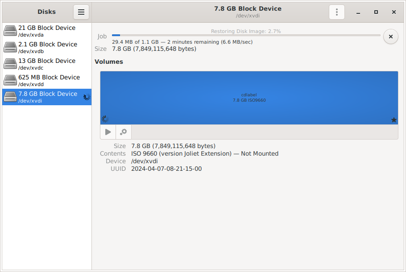Select the 21 GB Block Device /dev/xvda

pyautogui.click(x=47, y=31)
